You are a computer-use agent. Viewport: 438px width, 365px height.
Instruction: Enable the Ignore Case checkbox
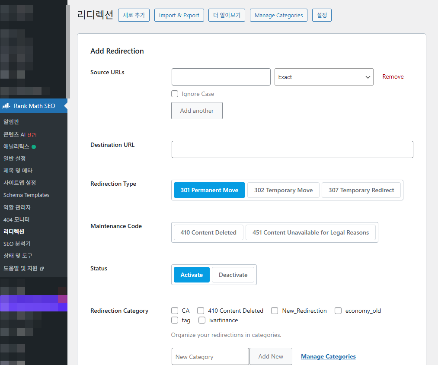pos(175,94)
